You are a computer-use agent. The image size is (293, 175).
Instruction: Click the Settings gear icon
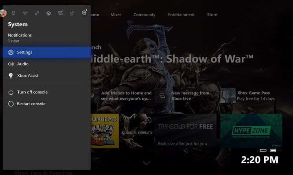tap(11, 52)
